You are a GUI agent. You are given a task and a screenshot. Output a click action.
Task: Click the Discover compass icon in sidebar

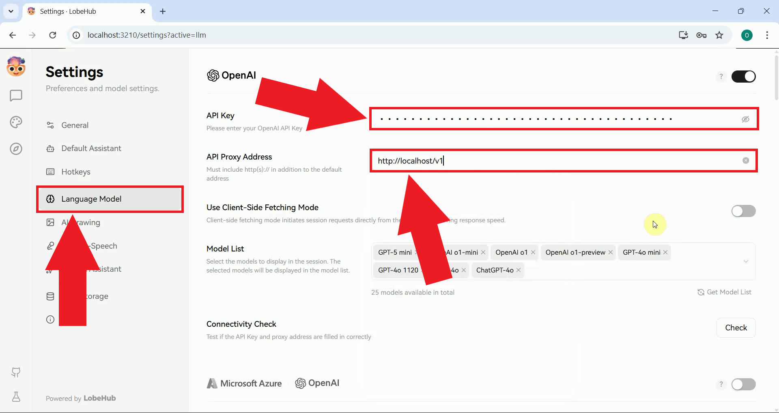point(15,149)
